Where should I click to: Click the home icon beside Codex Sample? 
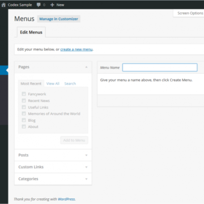(x=3, y=5)
